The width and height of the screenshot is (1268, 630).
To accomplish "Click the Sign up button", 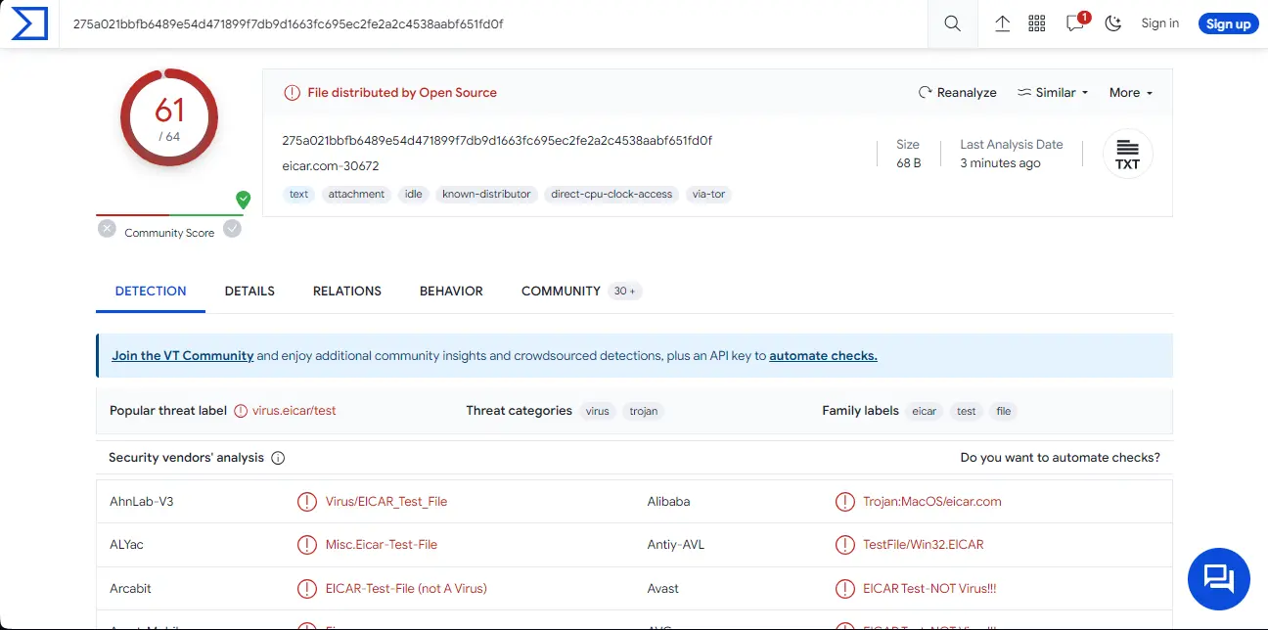I will coord(1228,23).
